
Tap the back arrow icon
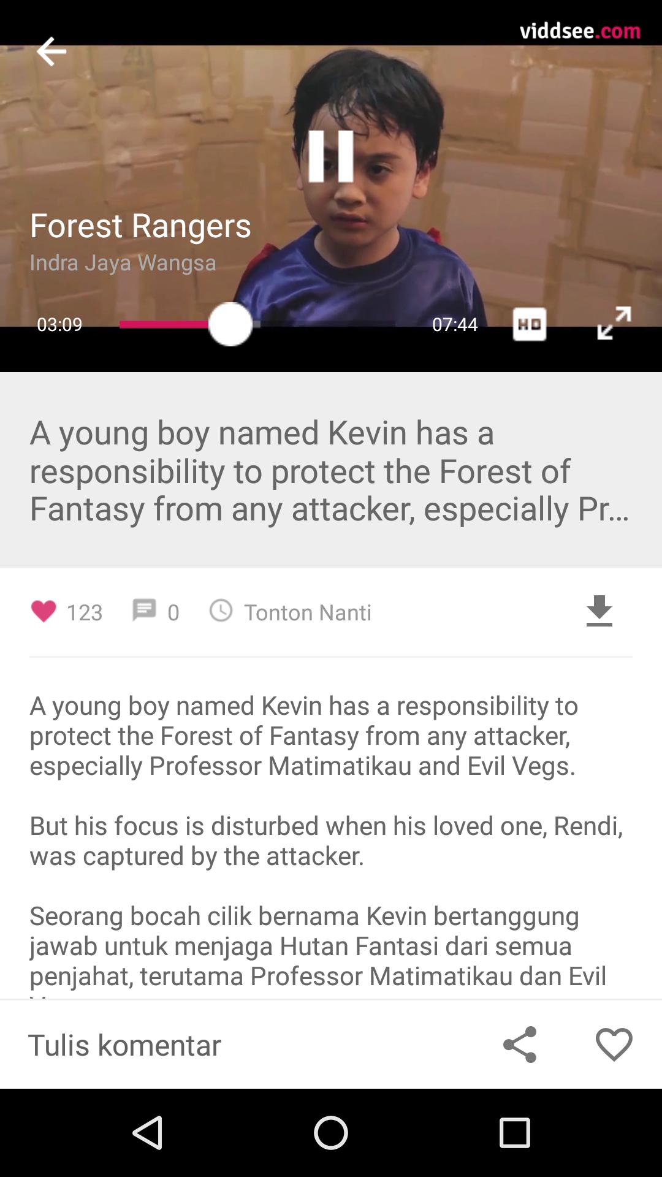point(51,51)
